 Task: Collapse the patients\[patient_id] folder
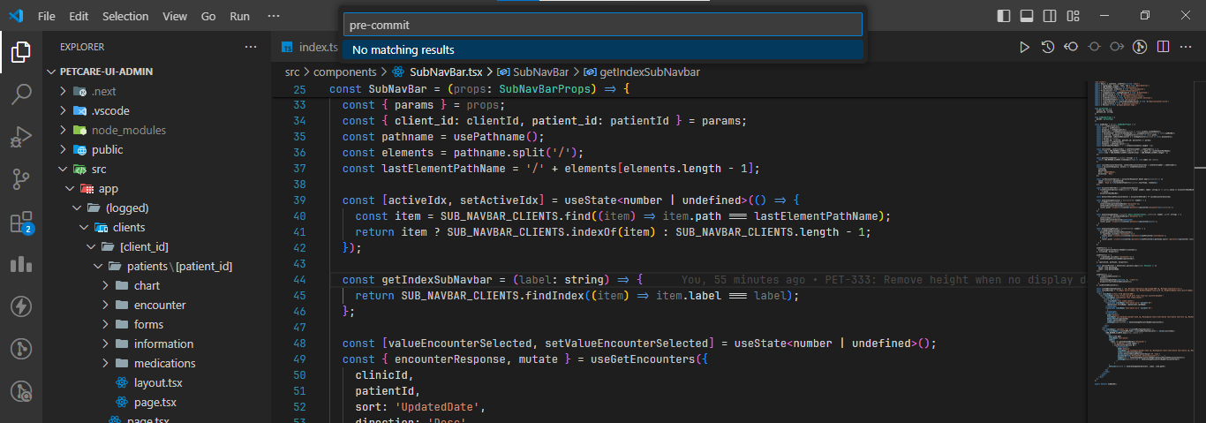point(98,266)
